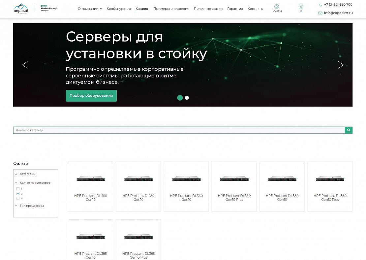The width and height of the screenshot is (366, 260).
Task: Click the Первый company logo
Action: (x=21, y=8)
